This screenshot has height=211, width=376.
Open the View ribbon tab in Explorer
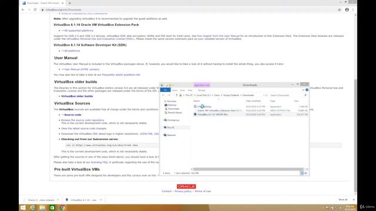(x=190, y=90)
